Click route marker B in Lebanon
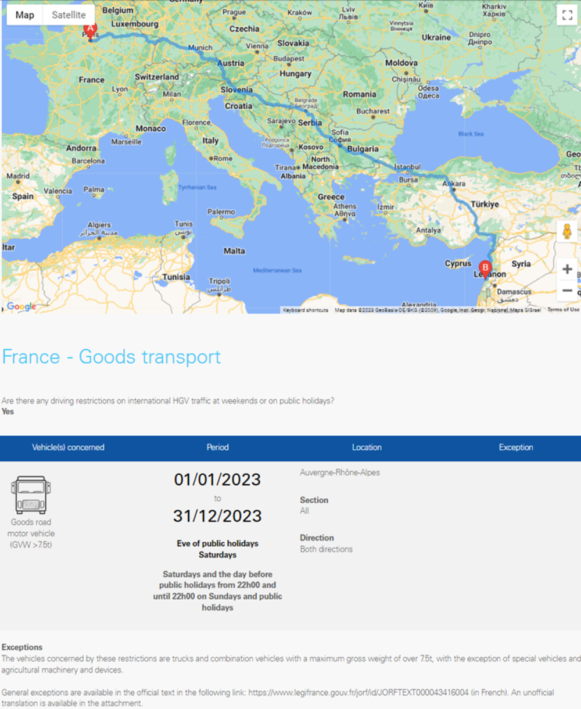The width and height of the screenshot is (581, 709). [x=486, y=267]
